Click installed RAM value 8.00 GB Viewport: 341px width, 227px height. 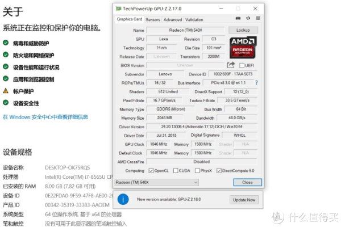pyautogui.click(x=70, y=186)
